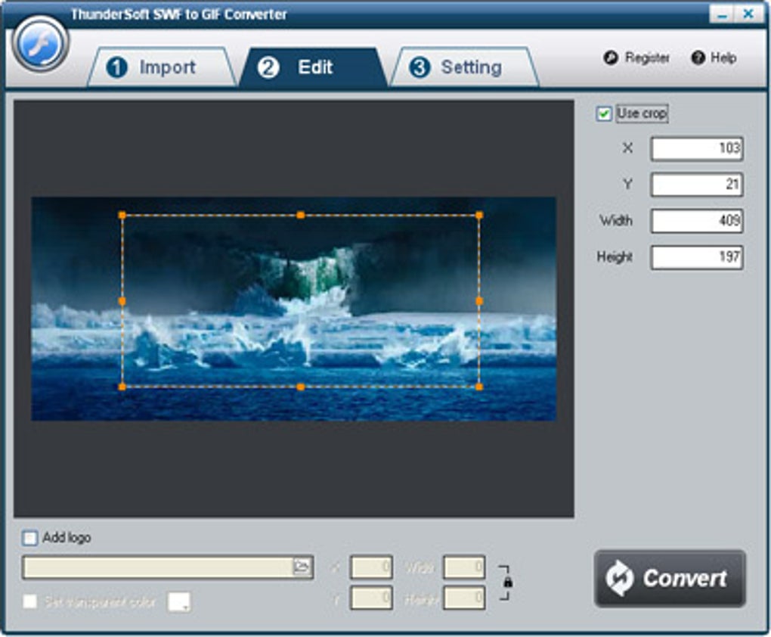This screenshot has width=771, height=637.
Task: Toggle the logo aspect ratio lock icon
Action: tap(508, 583)
